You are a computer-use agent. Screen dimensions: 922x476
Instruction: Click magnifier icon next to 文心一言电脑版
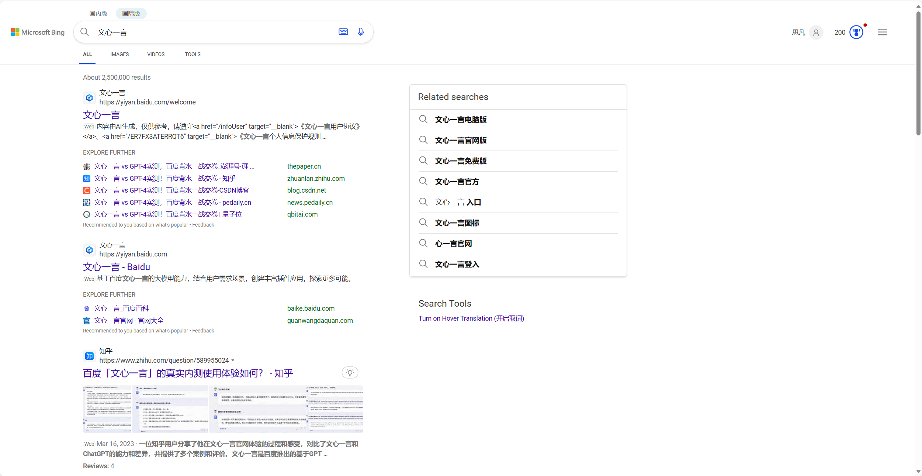pyautogui.click(x=423, y=119)
